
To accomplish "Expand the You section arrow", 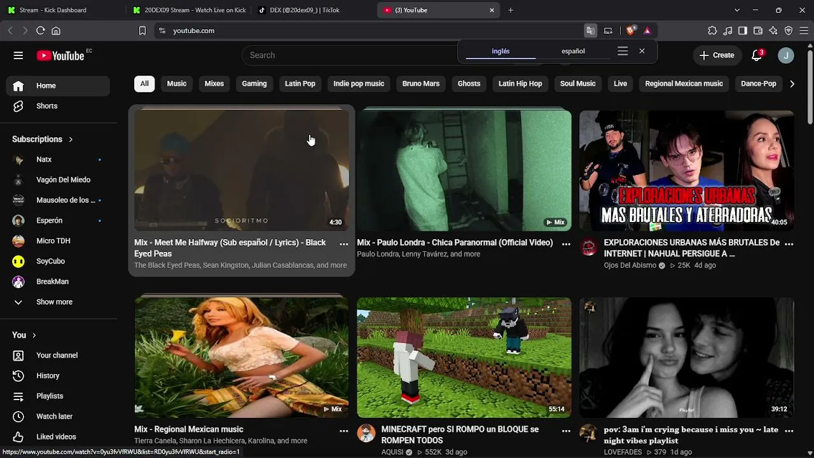I will point(34,335).
